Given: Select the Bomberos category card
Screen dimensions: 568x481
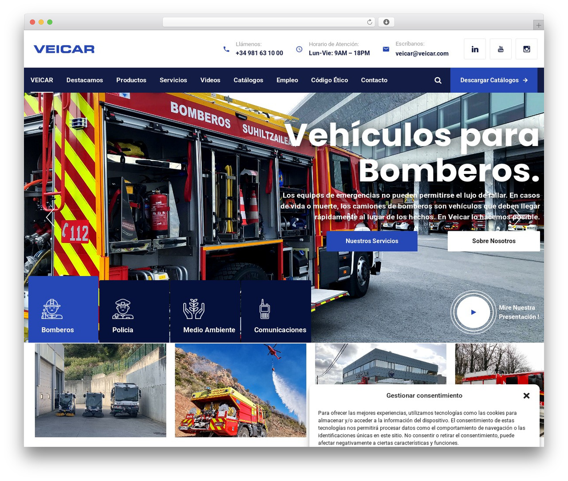Looking at the screenshot, I should click(63, 309).
